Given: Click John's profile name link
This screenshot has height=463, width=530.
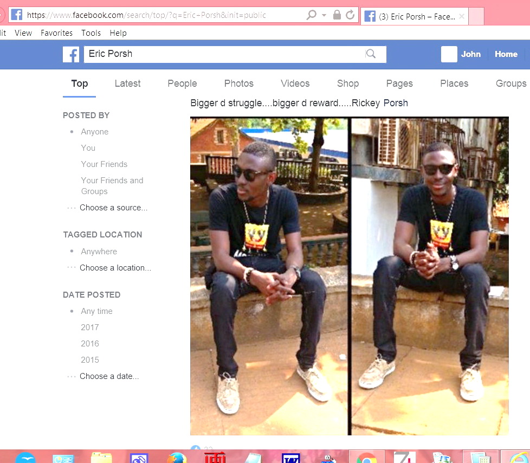Looking at the screenshot, I should (x=470, y=54).
